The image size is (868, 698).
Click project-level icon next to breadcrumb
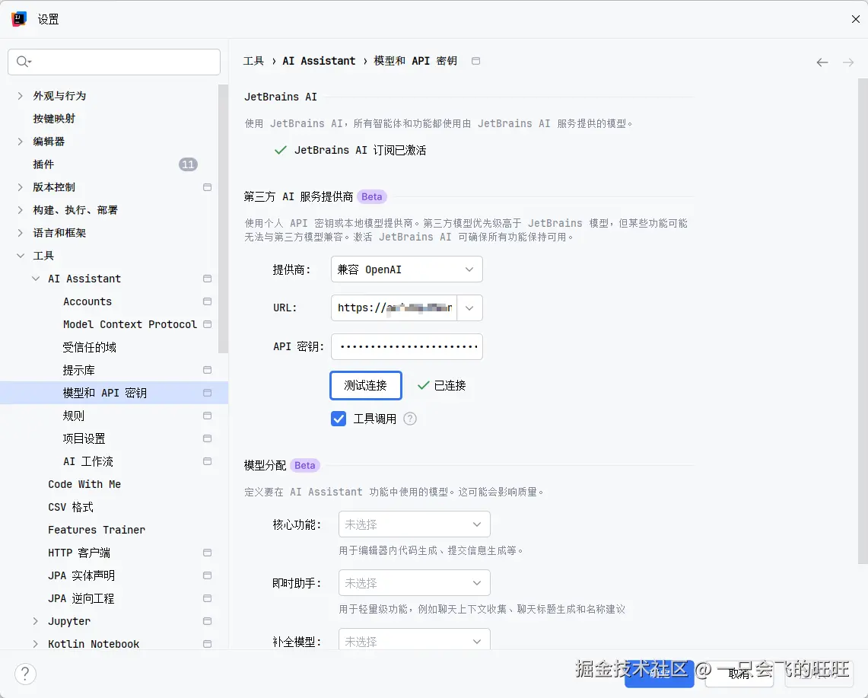pos(475,61)
